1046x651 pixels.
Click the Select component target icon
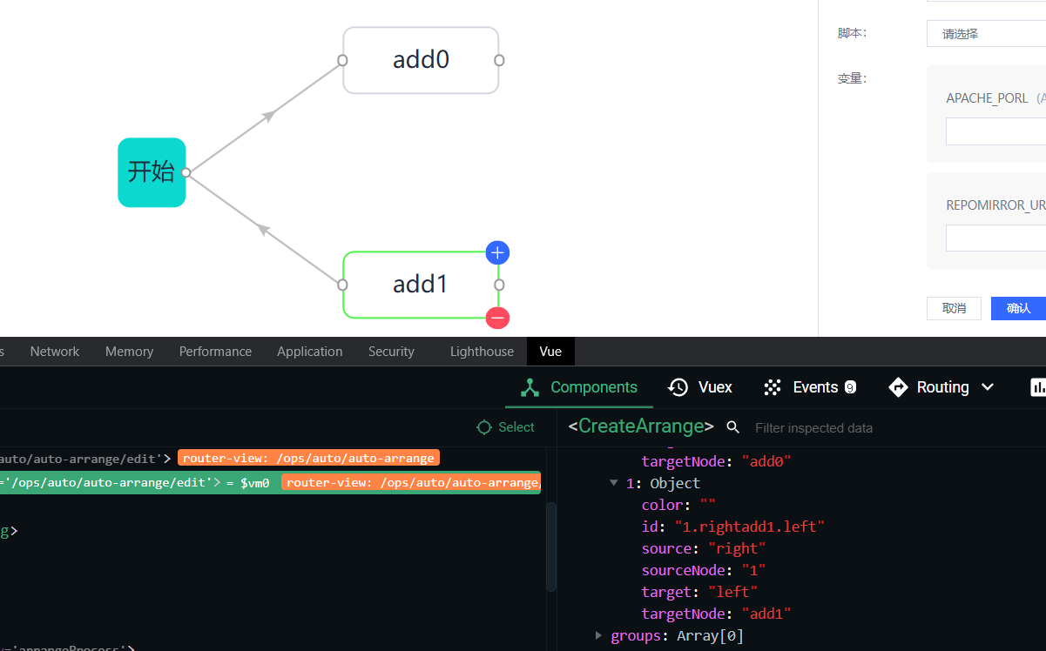click(x=484, y=427)
